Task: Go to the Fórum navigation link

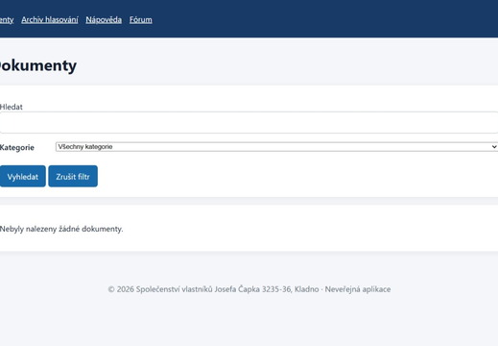Action: point(141,20)
